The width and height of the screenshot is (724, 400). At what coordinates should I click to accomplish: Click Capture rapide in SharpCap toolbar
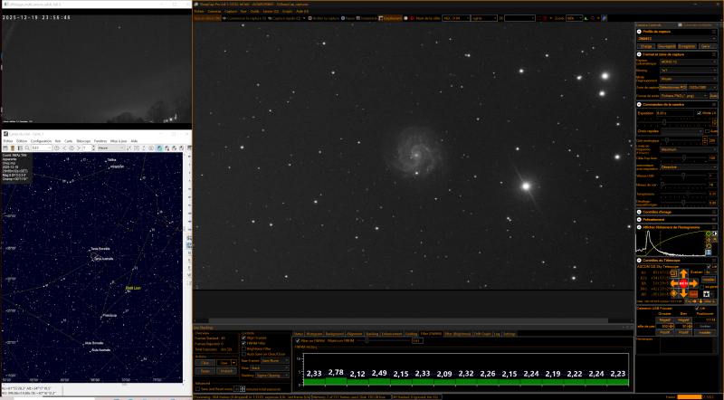tap(284, 18)
